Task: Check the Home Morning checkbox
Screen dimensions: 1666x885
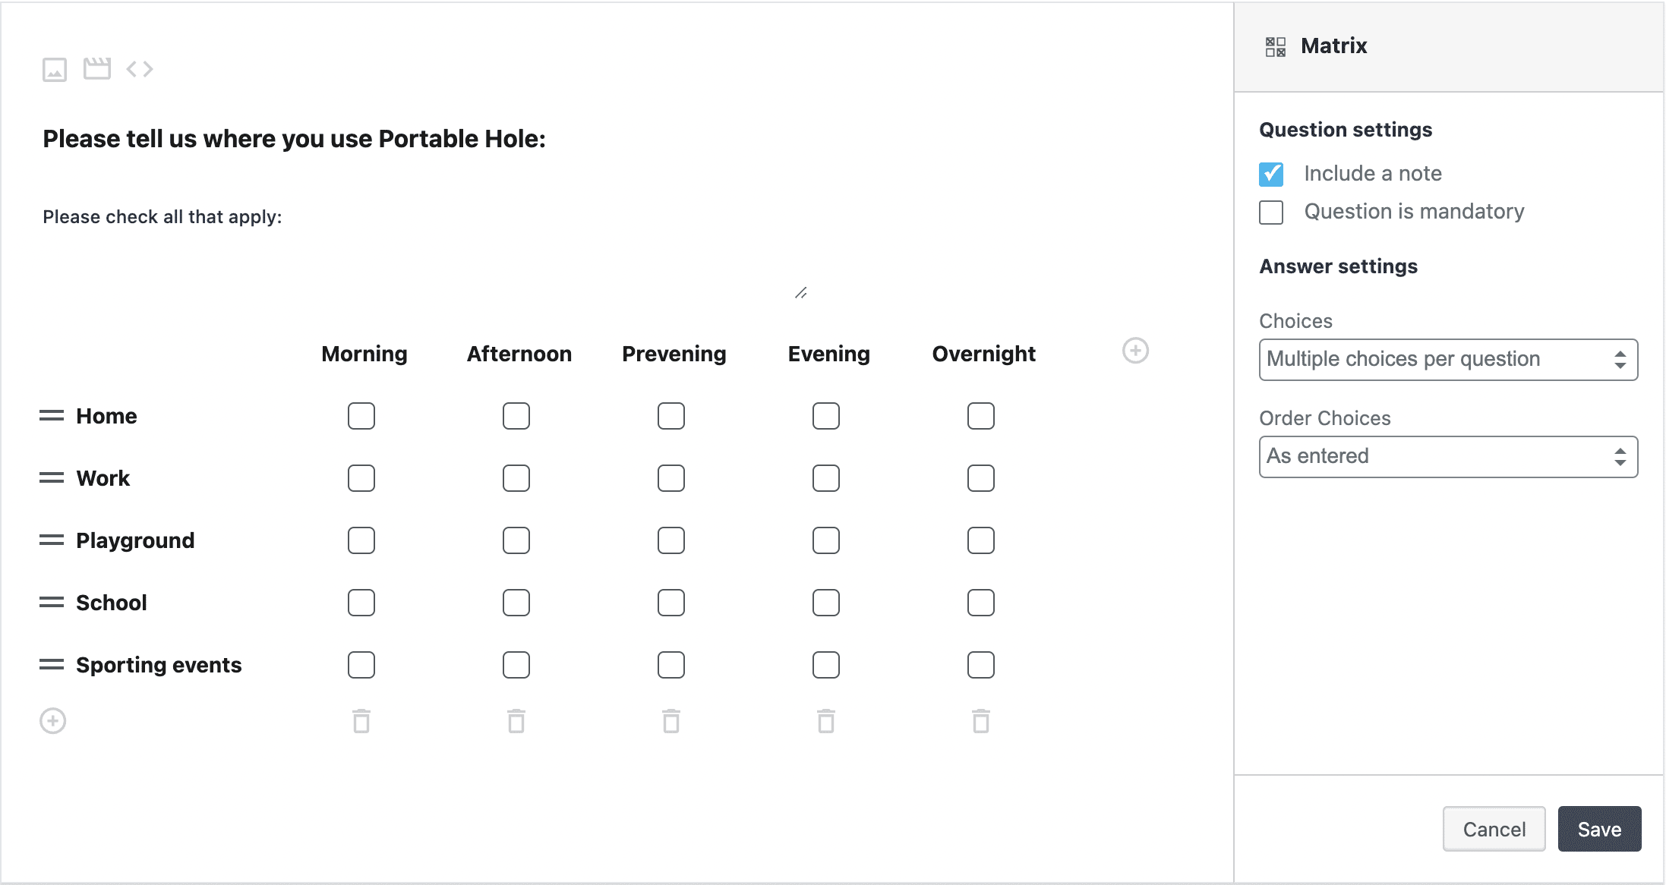Action: pyautogui.click(x=361, y=415)
